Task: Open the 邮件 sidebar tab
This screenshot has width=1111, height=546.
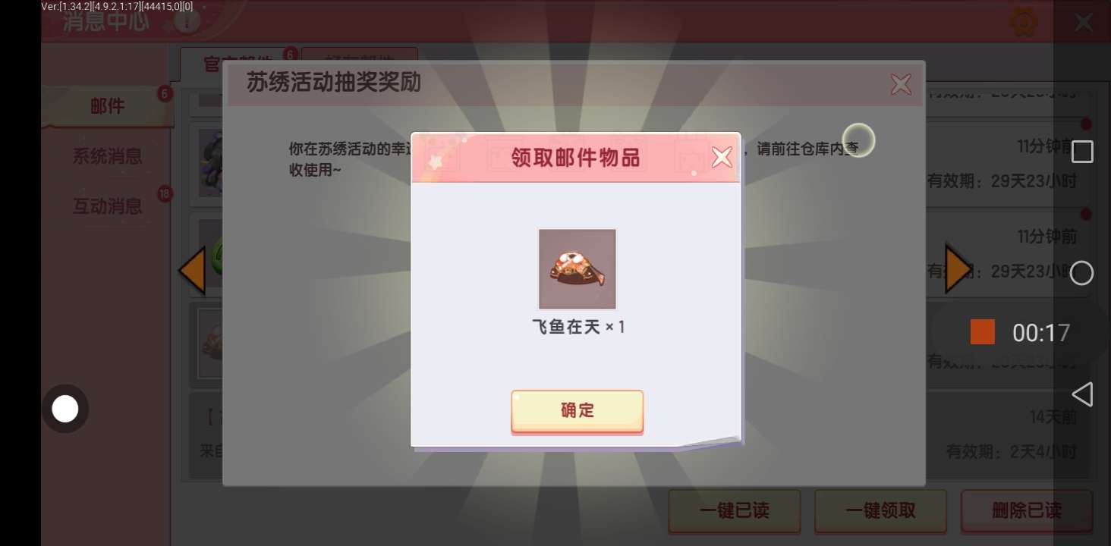Action: 108,106
